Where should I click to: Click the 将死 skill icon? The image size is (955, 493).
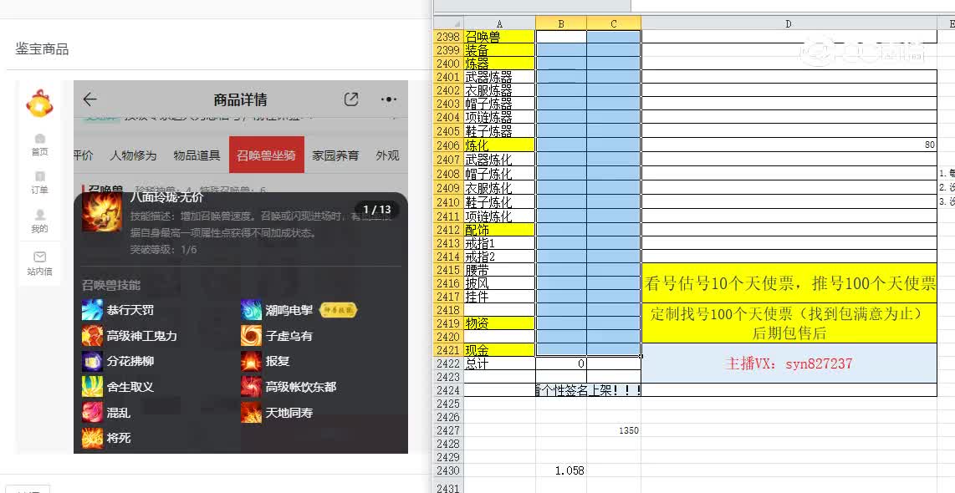[94, 437]
